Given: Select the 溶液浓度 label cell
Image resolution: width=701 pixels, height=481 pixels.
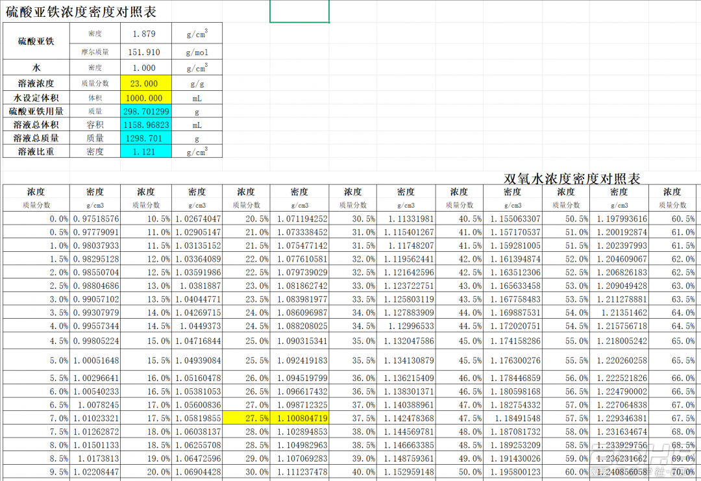Looking at the screenshot, I should pos(36,83).
